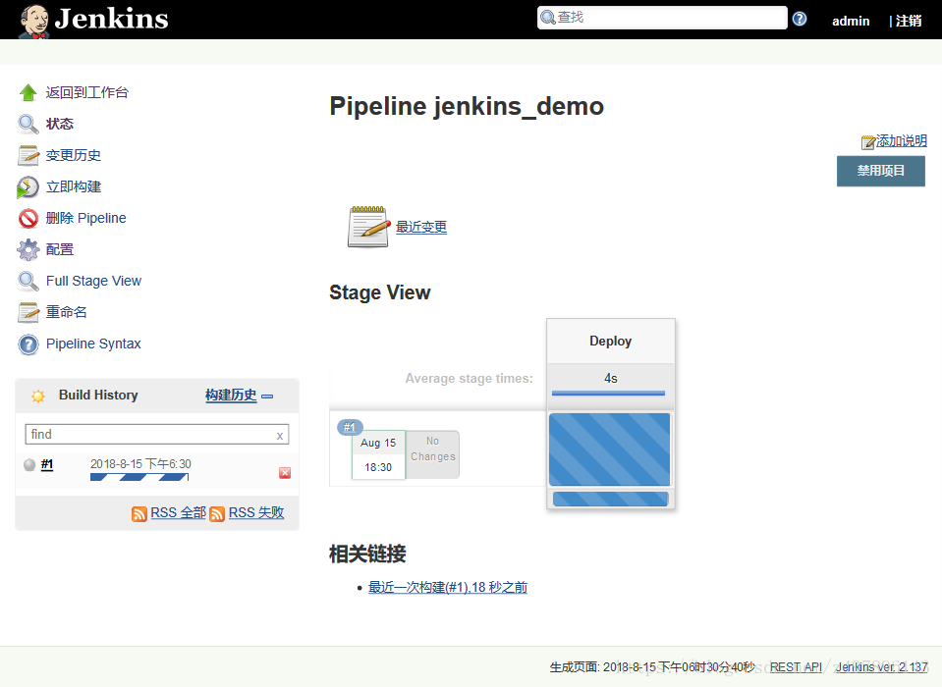Open the Jenkins ver. 2.137 link
942x687 pixels.
(881, 667)
